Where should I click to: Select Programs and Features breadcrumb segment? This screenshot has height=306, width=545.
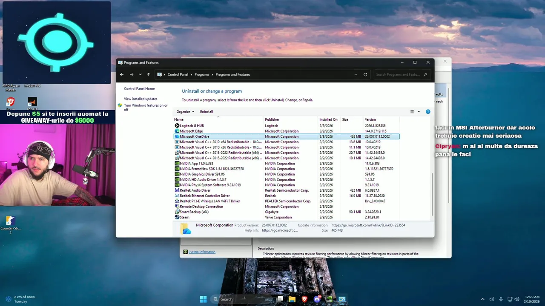tap(233, 74)
